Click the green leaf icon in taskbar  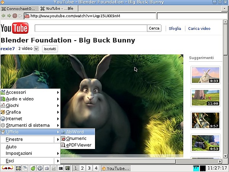coord(33,168)
